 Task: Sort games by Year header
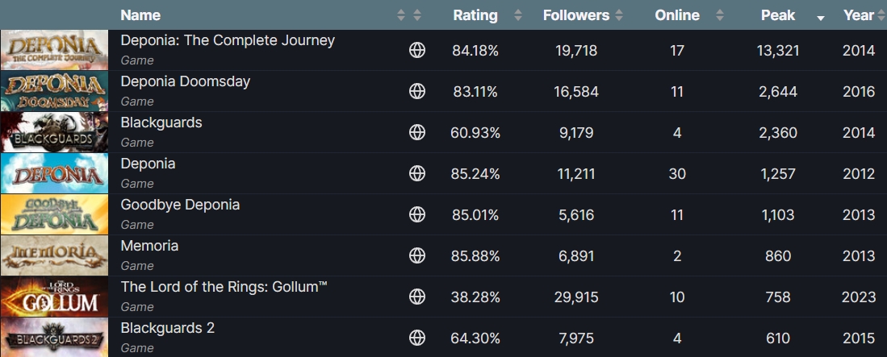pyautogui.click(x=858, y=15)
